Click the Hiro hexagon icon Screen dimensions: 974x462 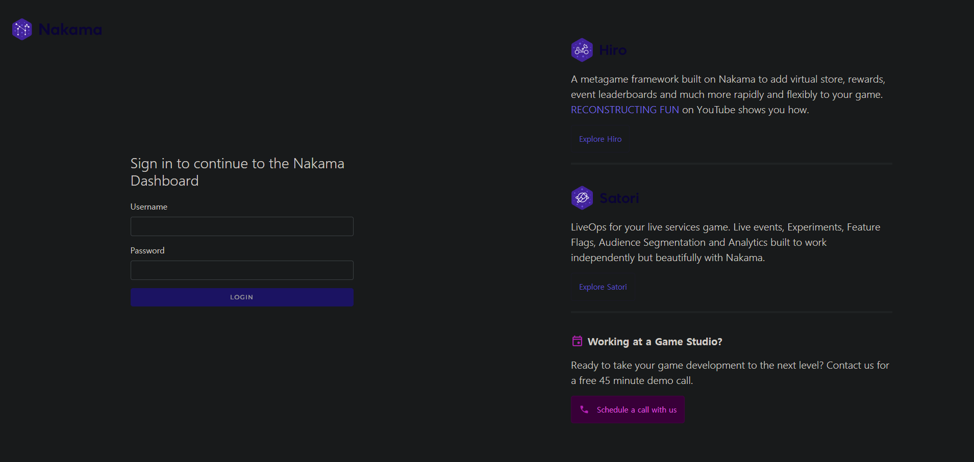[x=582, y=50]
